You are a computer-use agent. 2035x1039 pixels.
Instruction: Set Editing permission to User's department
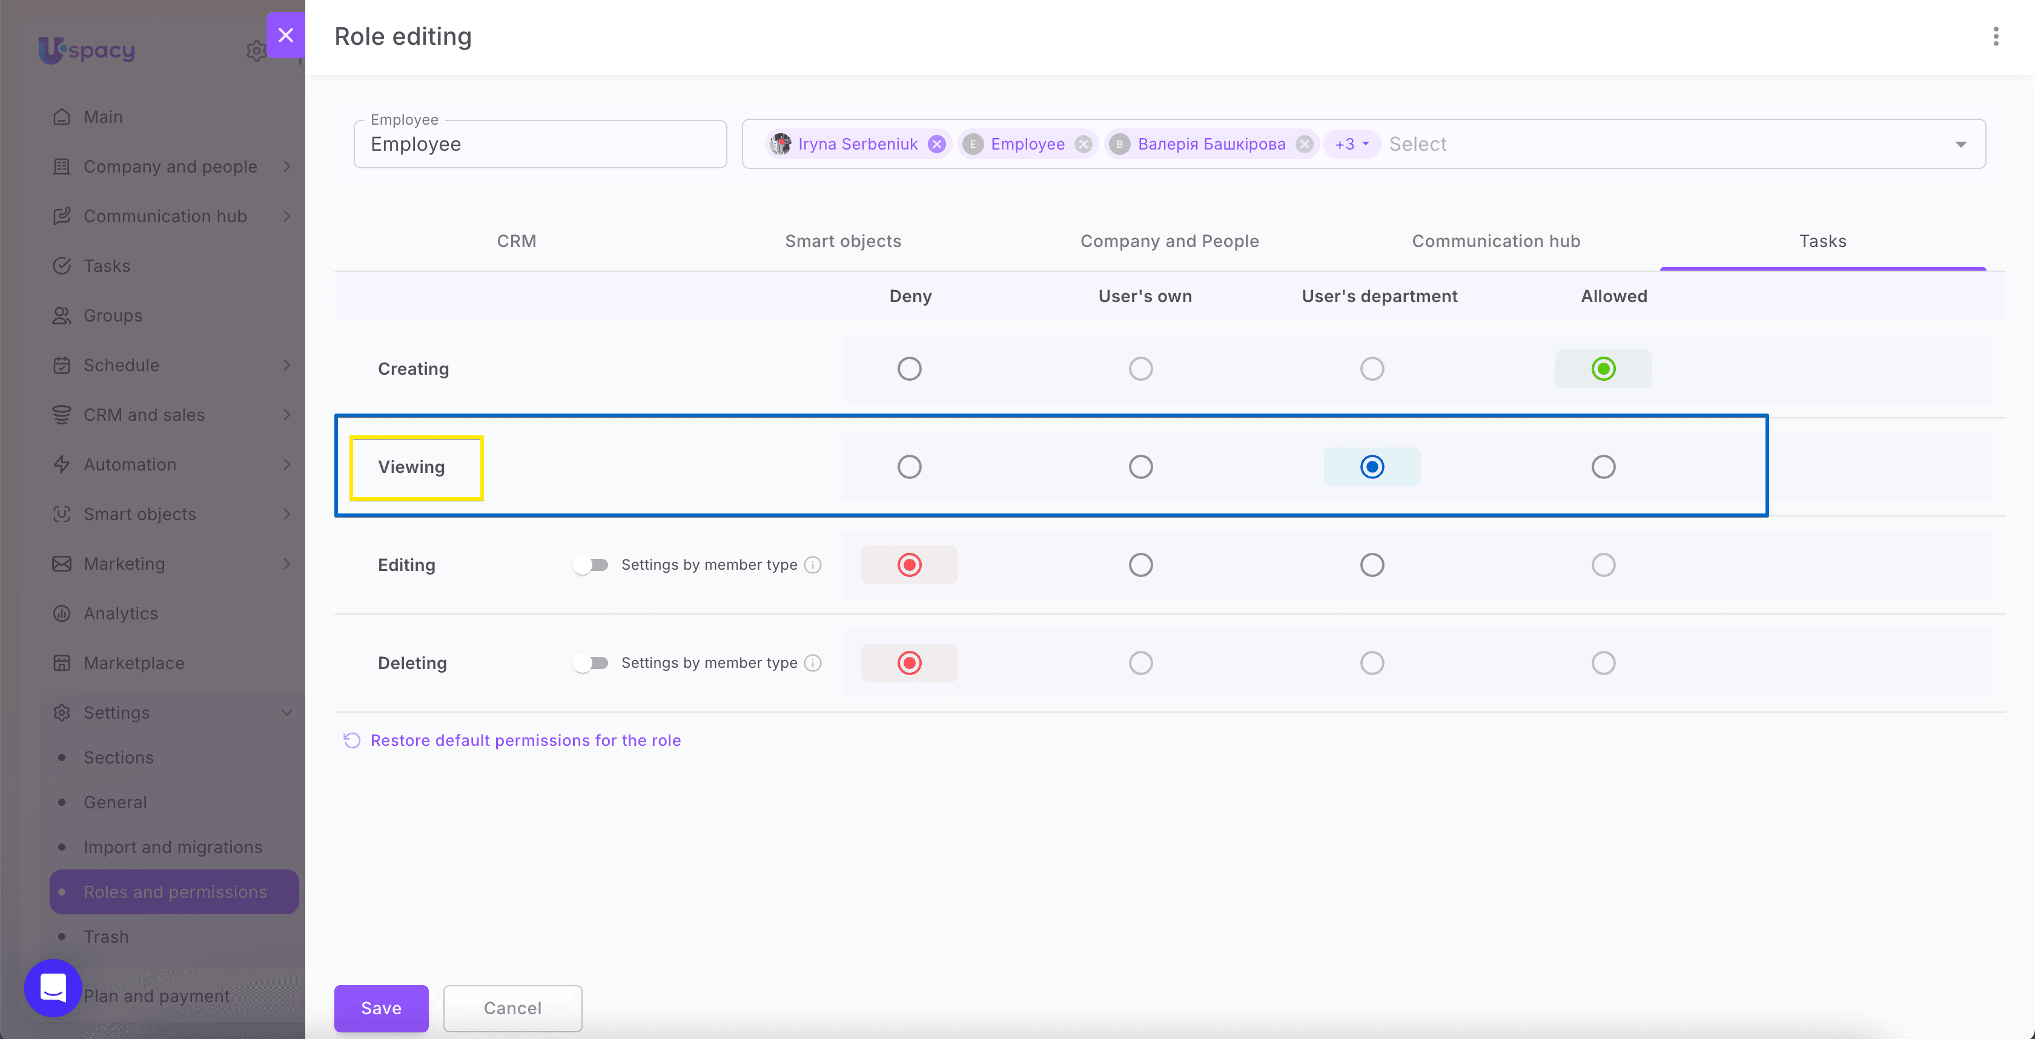[x=1372, y=566]
